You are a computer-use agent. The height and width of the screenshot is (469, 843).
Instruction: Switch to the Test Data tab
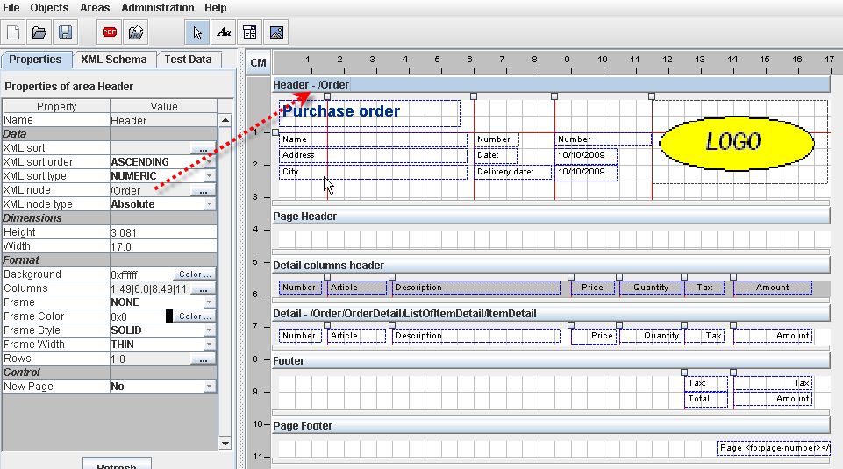(189, 60)
